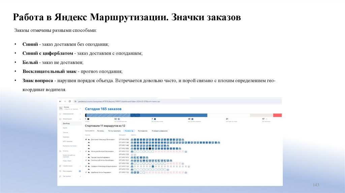Collapse the Отчеты section chevron
This screenshot has width=345, height=193.
point(80,151)
